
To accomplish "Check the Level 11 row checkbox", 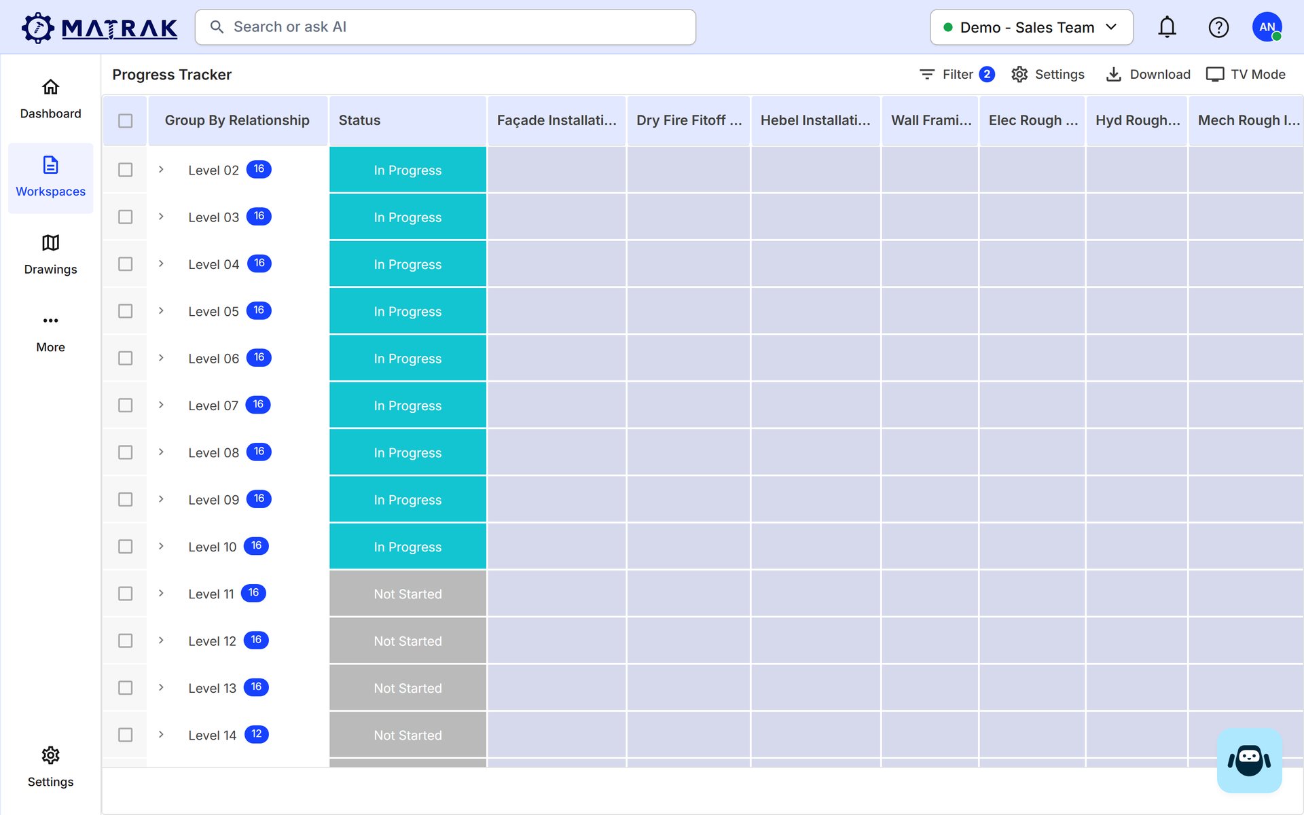I will (x=125, y=594).
